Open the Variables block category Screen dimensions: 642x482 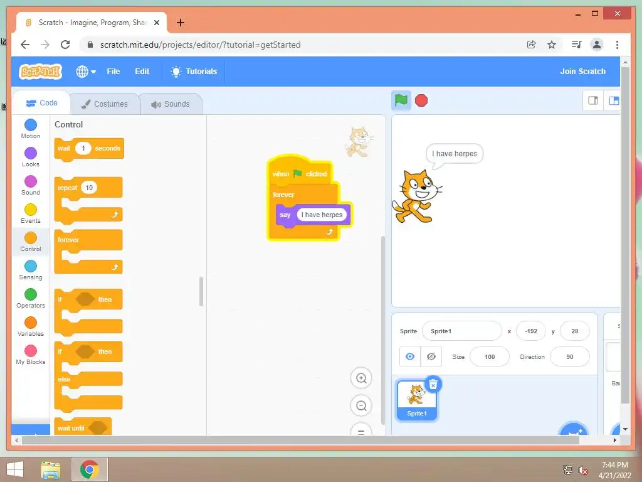[x=31, y=326]
